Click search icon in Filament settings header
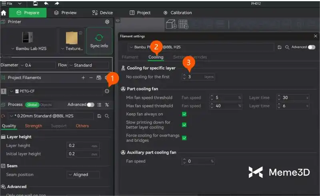This screenshot has height=196, width=320. click(287, 47)
